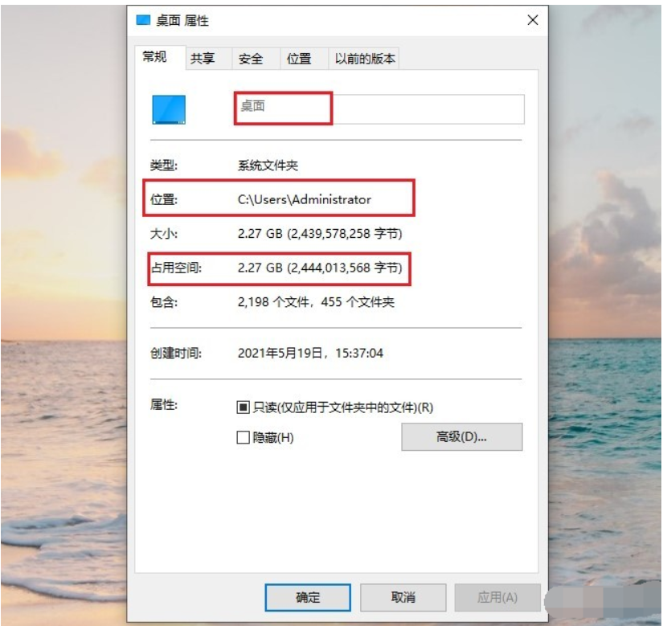Enable the 隐藏(H) checkbox

[x=243, y=437]
